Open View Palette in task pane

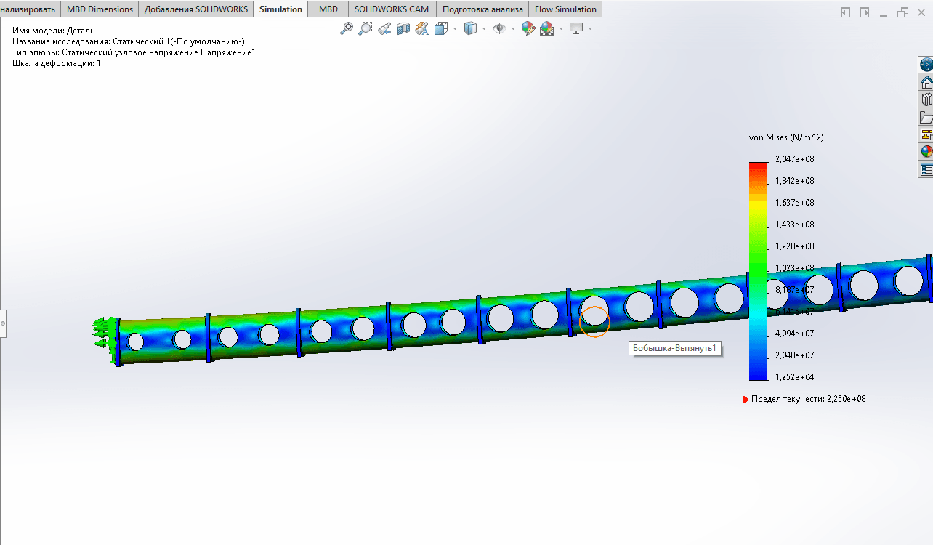[926, 134]
